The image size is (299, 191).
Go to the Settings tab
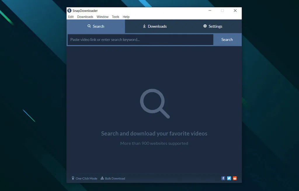tap(213, 26)
